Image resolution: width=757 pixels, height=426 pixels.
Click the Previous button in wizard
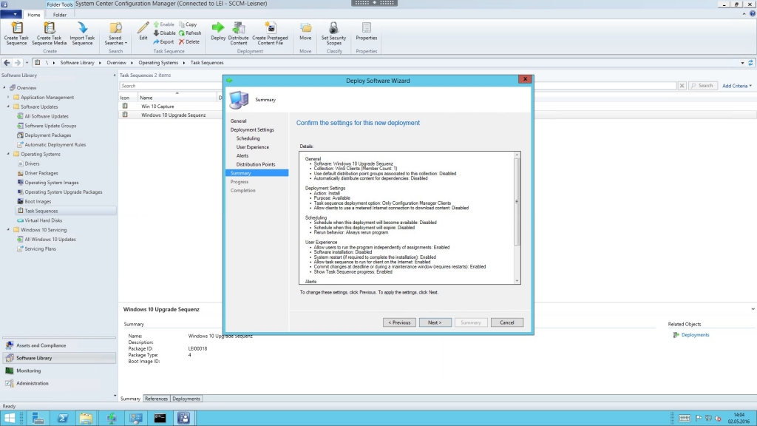point(399,322)
